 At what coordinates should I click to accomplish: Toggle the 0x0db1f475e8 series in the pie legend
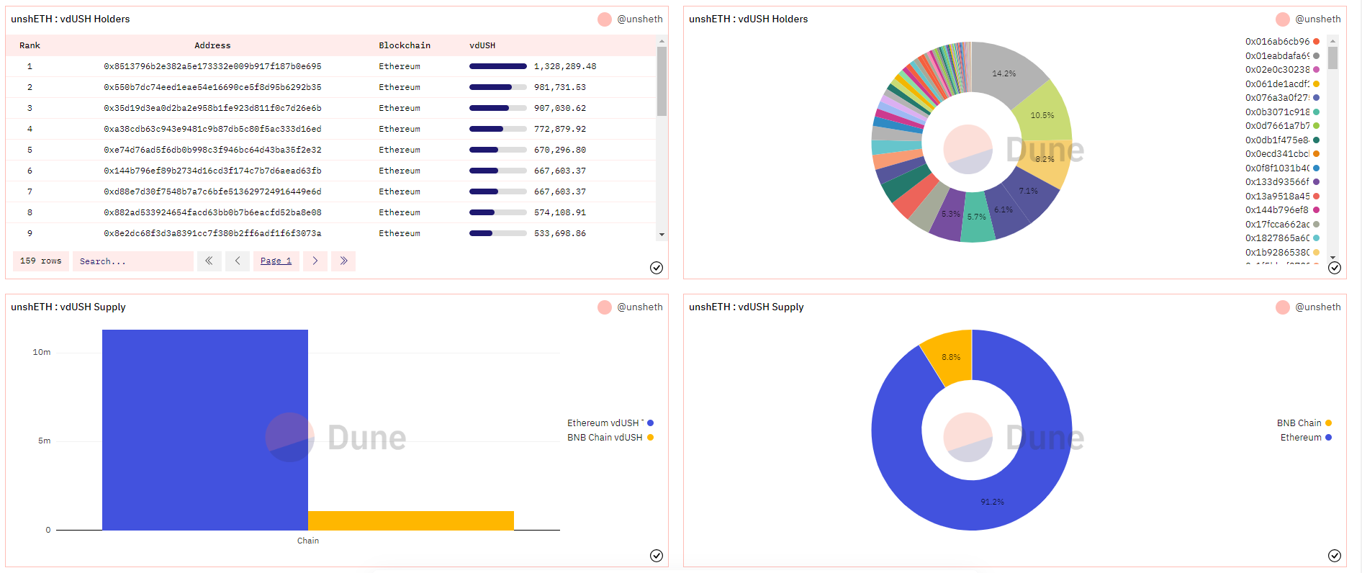click(1282, 140)
